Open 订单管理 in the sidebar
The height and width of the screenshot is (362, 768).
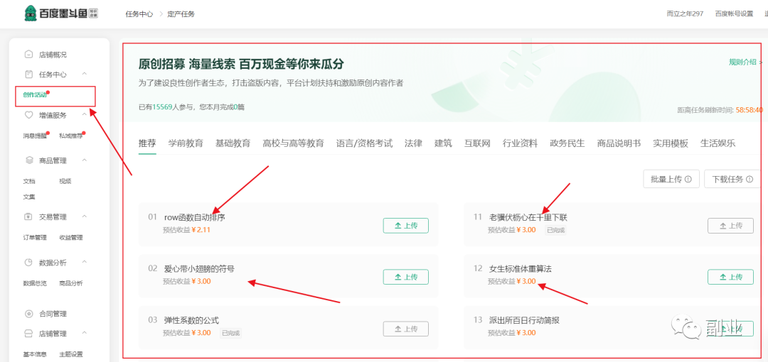pos(34,238)
